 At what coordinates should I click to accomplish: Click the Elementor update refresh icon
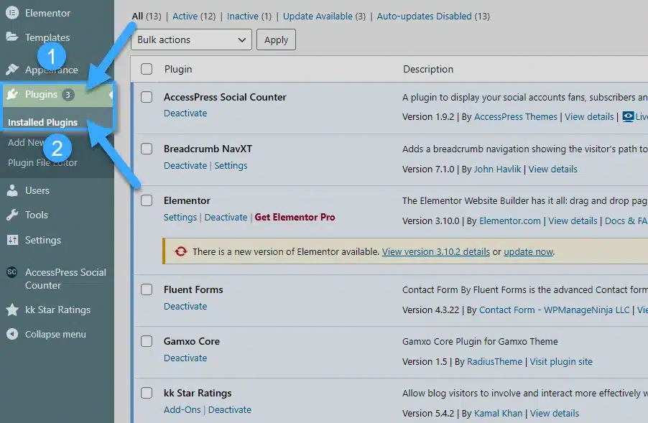180,251
